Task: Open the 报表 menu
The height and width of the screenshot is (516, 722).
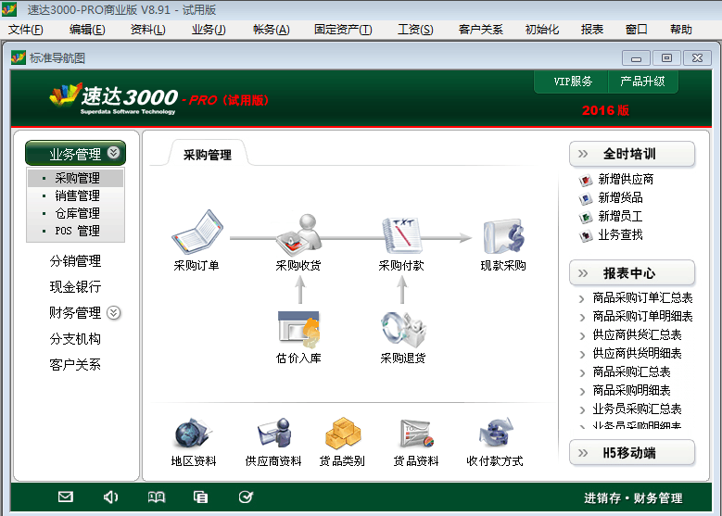Action: [x=591, y=30]
